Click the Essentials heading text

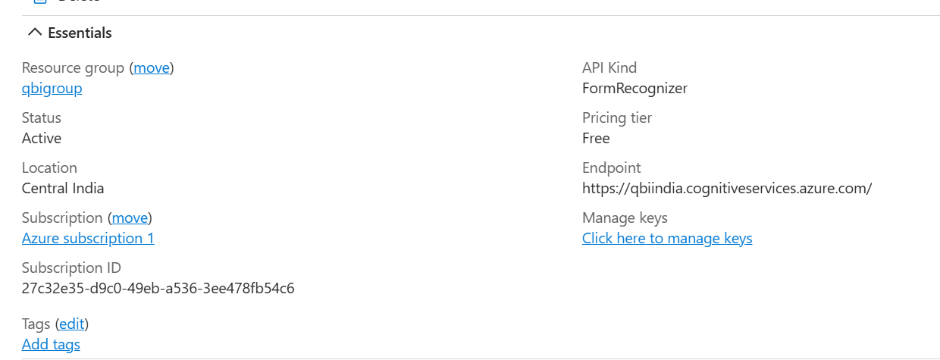80,33
